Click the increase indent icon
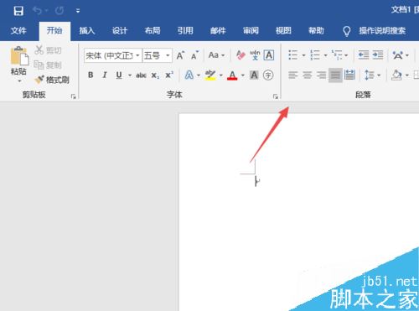This screenshot has height=311, width=419. click(378, 55)
